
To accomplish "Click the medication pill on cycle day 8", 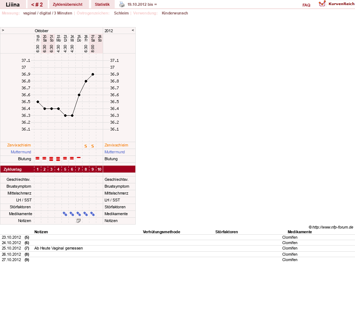I will pos(85,214).
